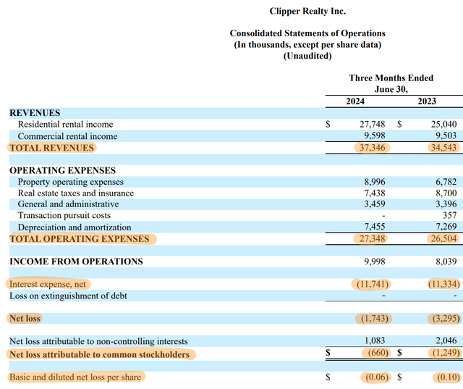The width and height of the screenshot is (463, 389).
Task: Select general and administrative value 3,396
Action: coord(446,204)
